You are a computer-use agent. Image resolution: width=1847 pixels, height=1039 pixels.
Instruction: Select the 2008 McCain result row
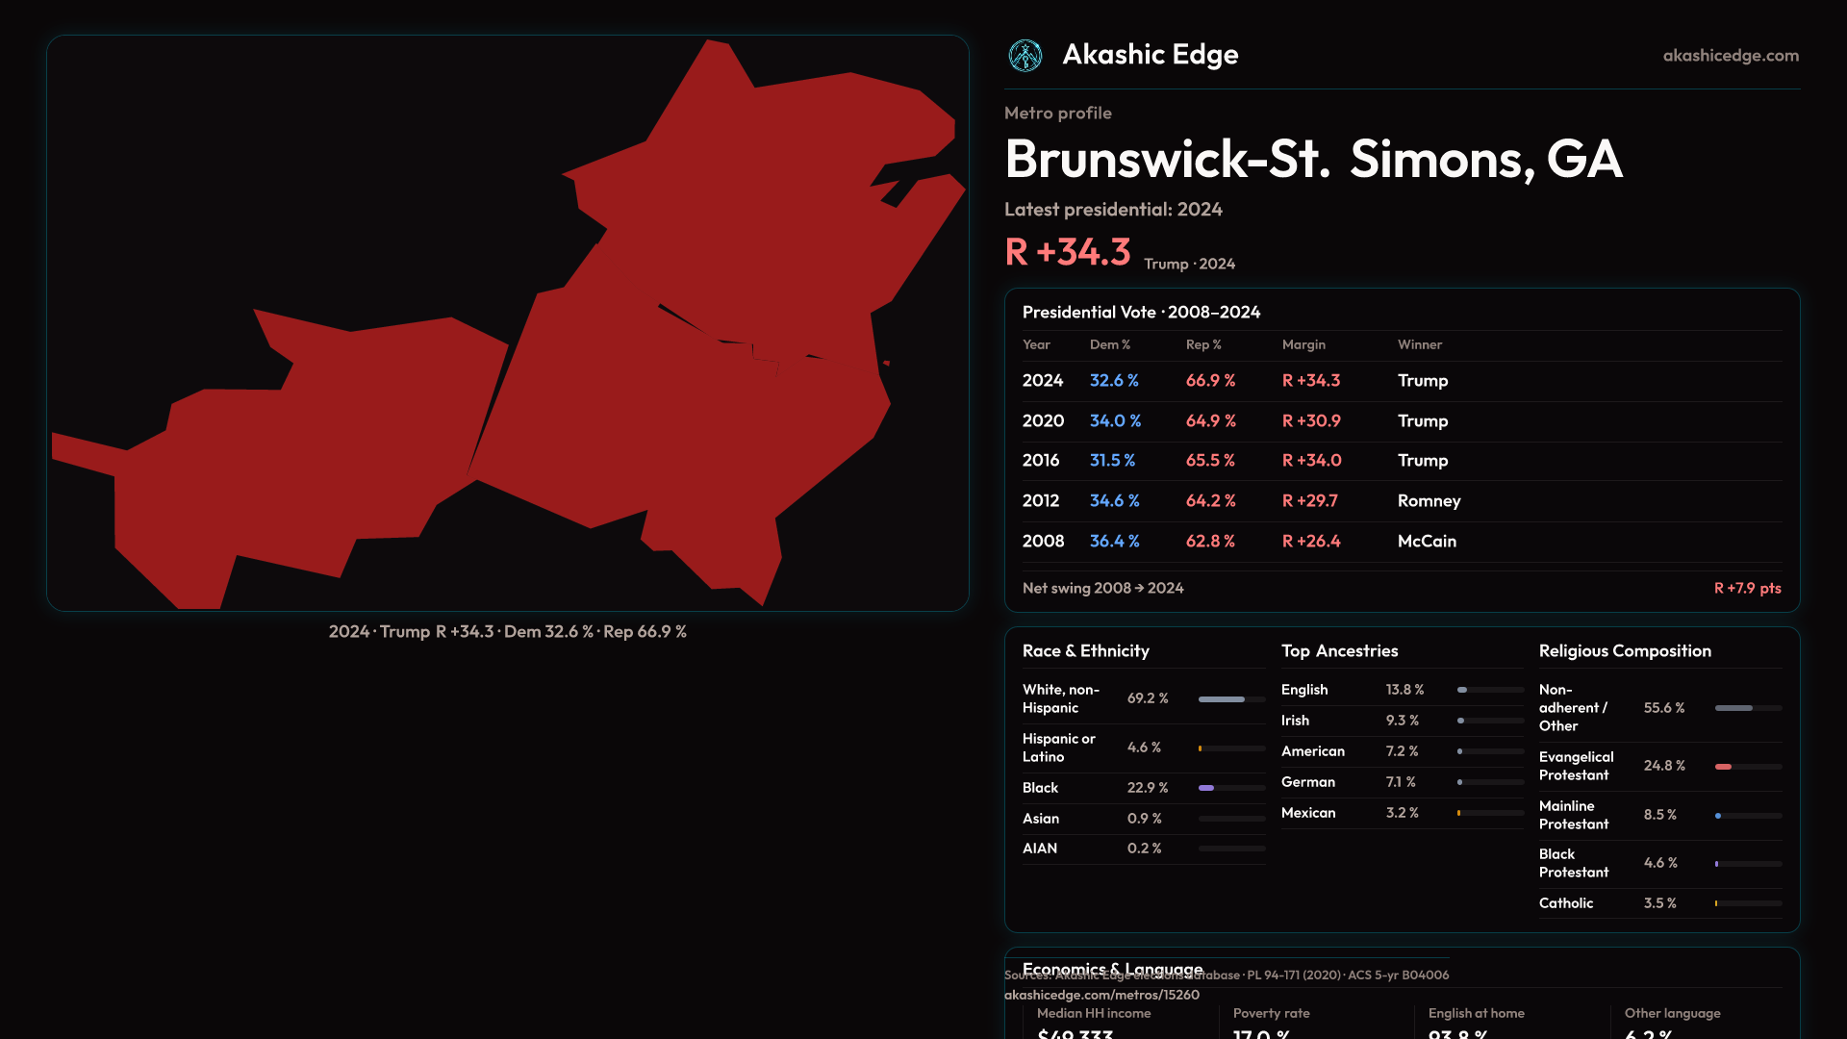[1401, 542]
